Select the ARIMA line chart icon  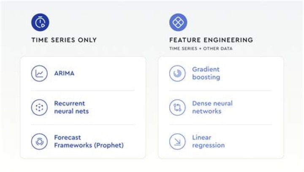(x=39, y=74)
